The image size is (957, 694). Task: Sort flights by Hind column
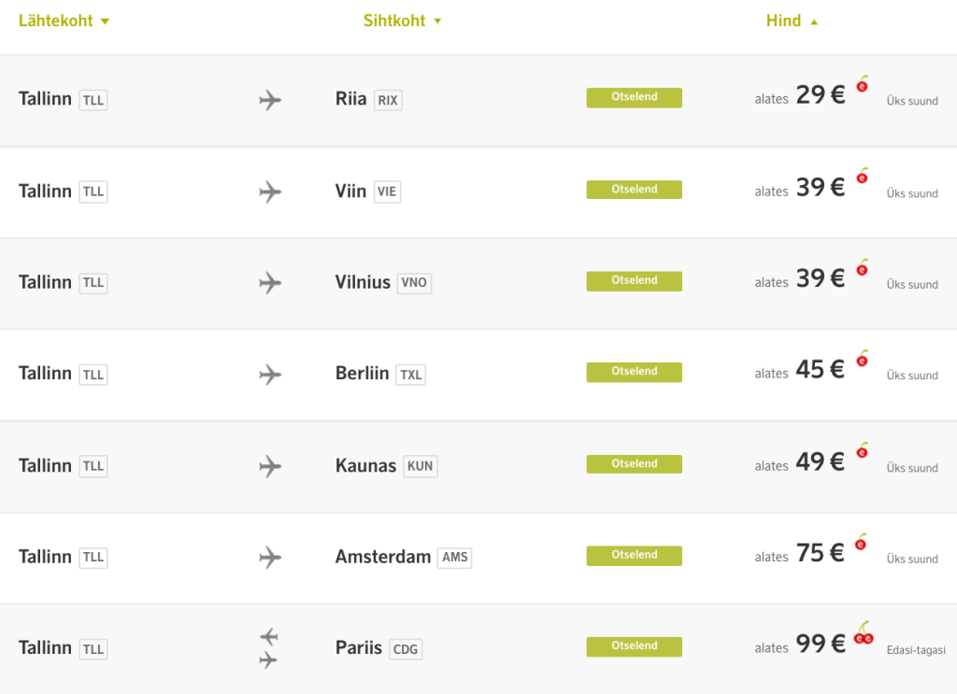pyautogui.click(x=792, y=21)
